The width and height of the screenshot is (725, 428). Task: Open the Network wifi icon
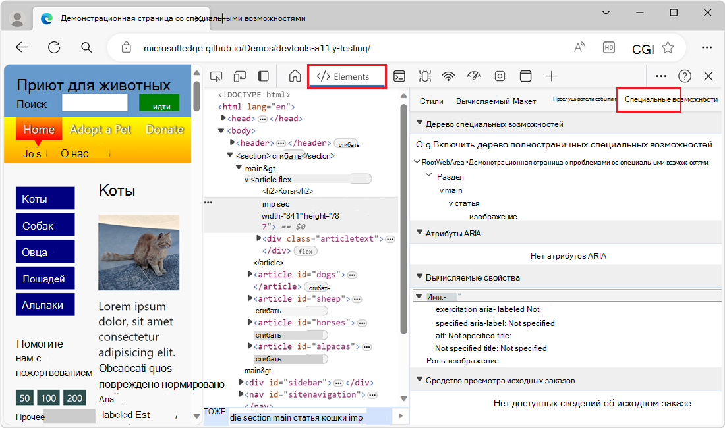pyautogui.click(x=448, y=76)
